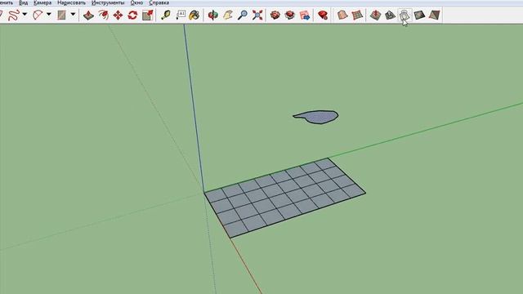Select the sandbox Drape tool
The width and height of the screenshot is (523, 294).
(x=405, y=15)
